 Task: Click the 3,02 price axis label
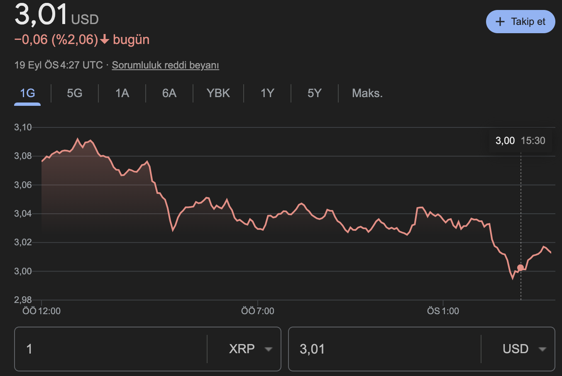[23, 242]
